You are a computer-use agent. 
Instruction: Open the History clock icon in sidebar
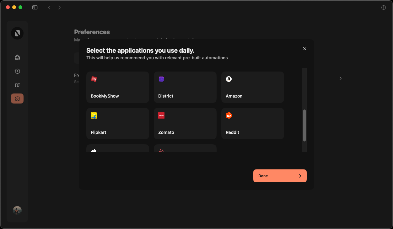[17, 71]
